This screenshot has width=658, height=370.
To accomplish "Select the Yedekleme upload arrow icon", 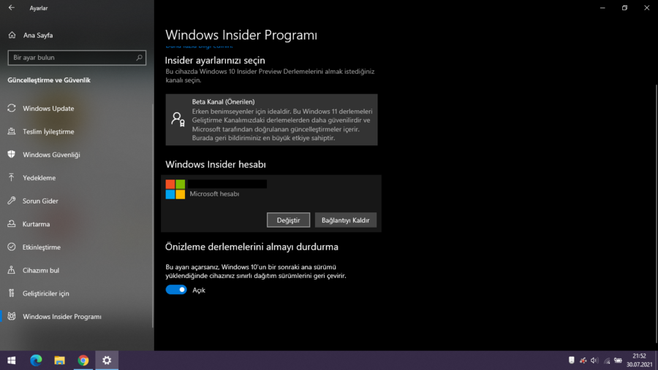I will (x=12, y=177).
